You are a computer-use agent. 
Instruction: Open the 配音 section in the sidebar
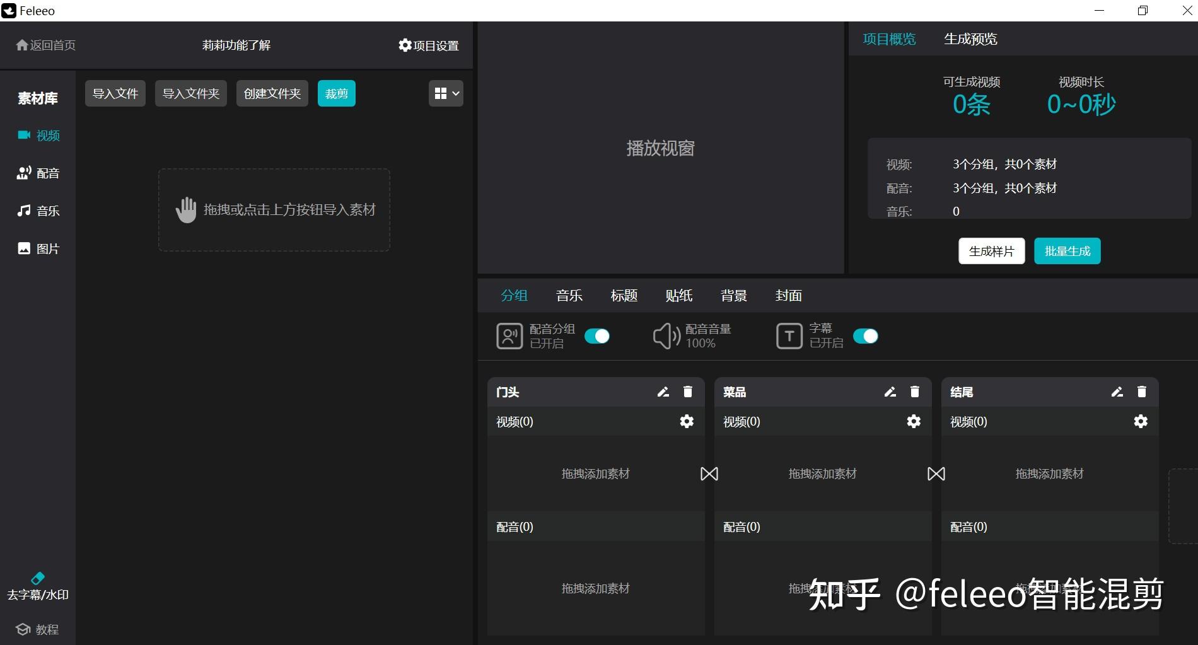38,173
